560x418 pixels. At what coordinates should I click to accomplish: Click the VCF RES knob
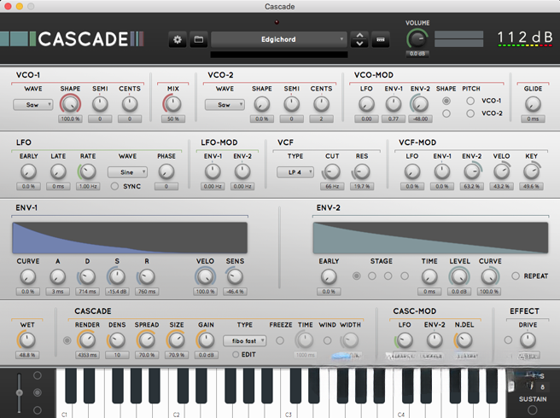coord(361,172)
